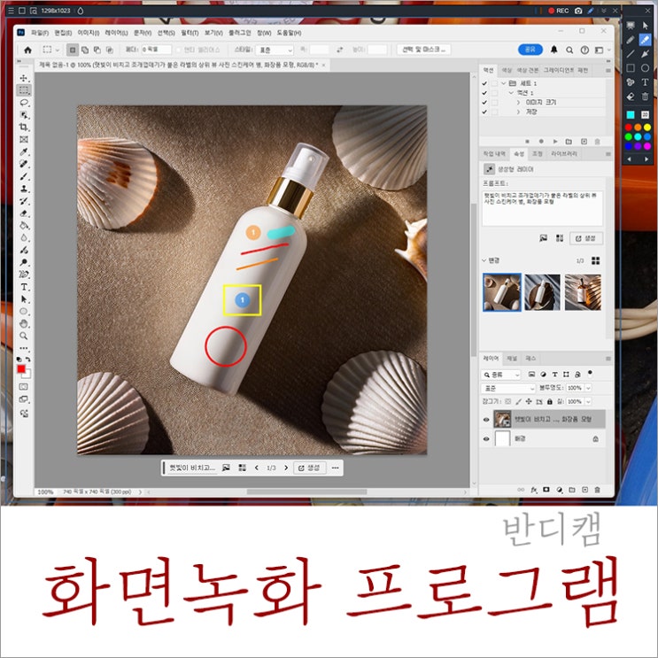658x658 pixels.
Task: Collapse the 세트 1 action set
Action: [x=503, y=83]
